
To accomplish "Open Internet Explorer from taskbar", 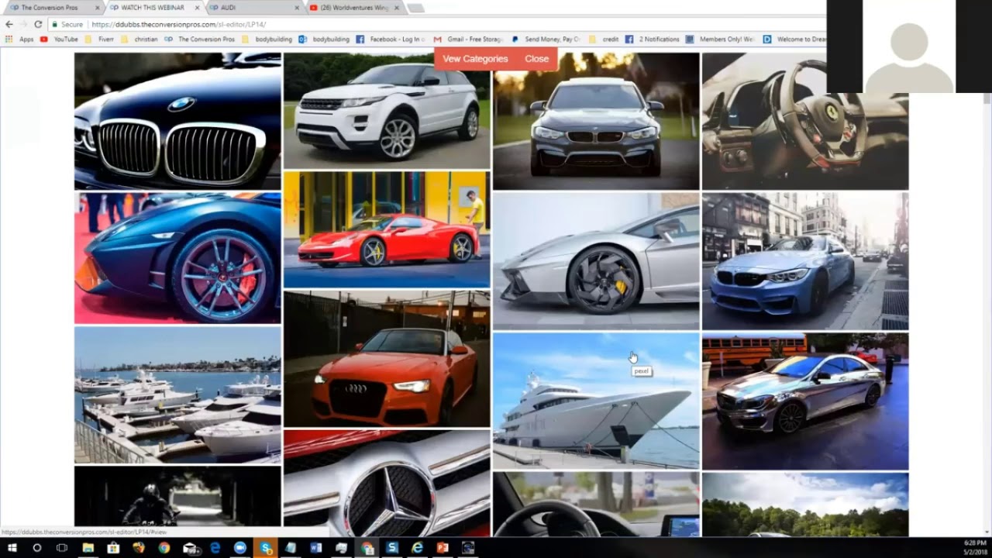I will [417, 548].
